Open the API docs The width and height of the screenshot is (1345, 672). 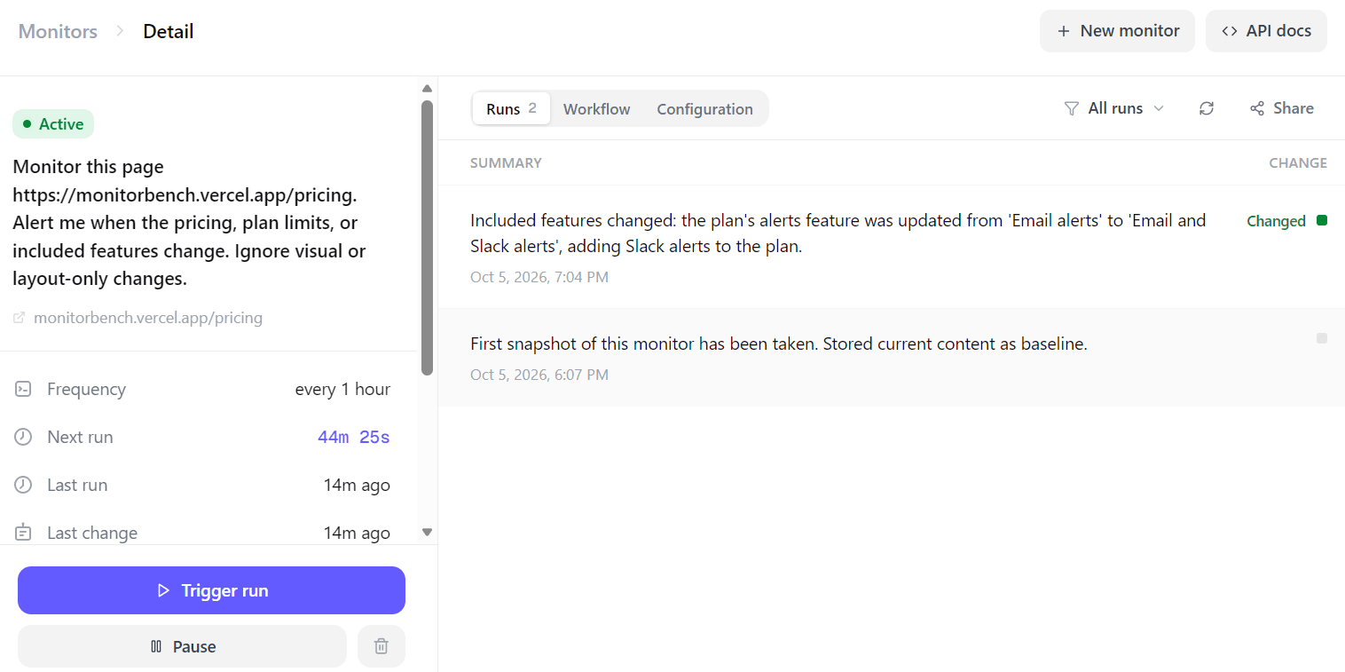1266,31
